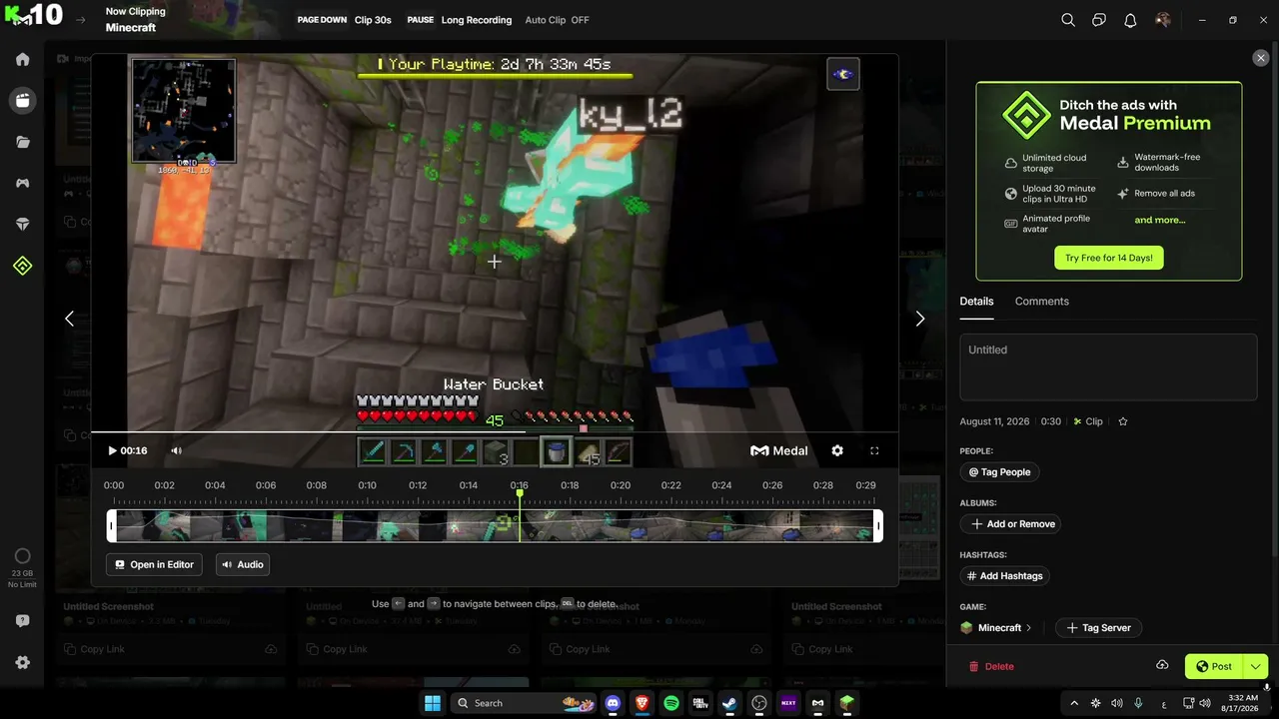Open the user profile avatar
This screenshot has height=719, width=1279.
pyautogui.click(x=1162, y=20)
